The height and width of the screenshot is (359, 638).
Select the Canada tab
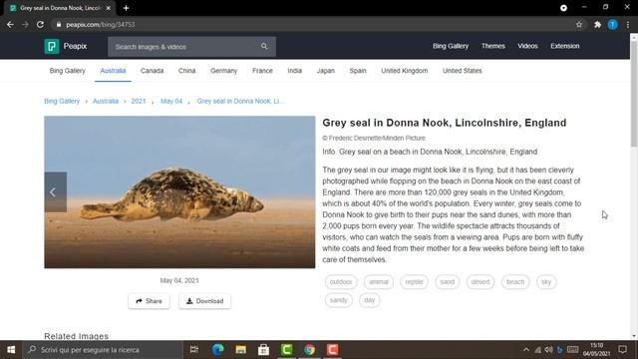152,71
